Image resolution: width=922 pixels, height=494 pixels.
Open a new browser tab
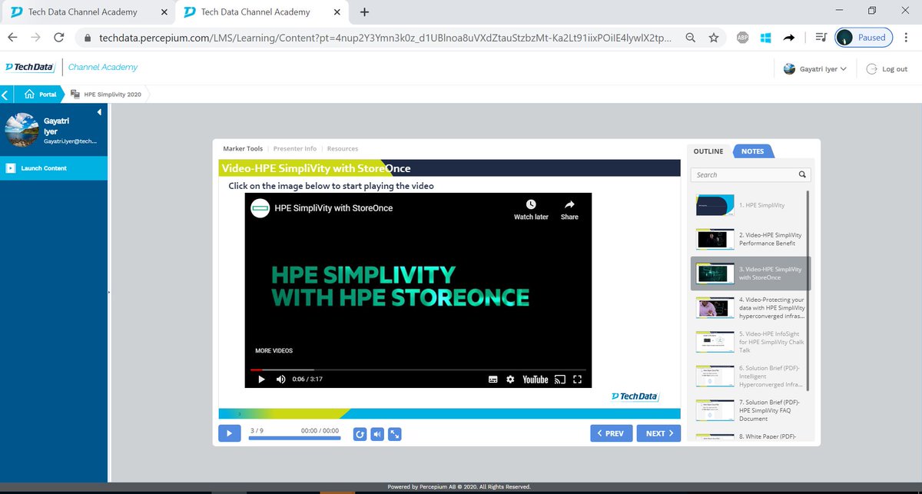tap(364, 12)
